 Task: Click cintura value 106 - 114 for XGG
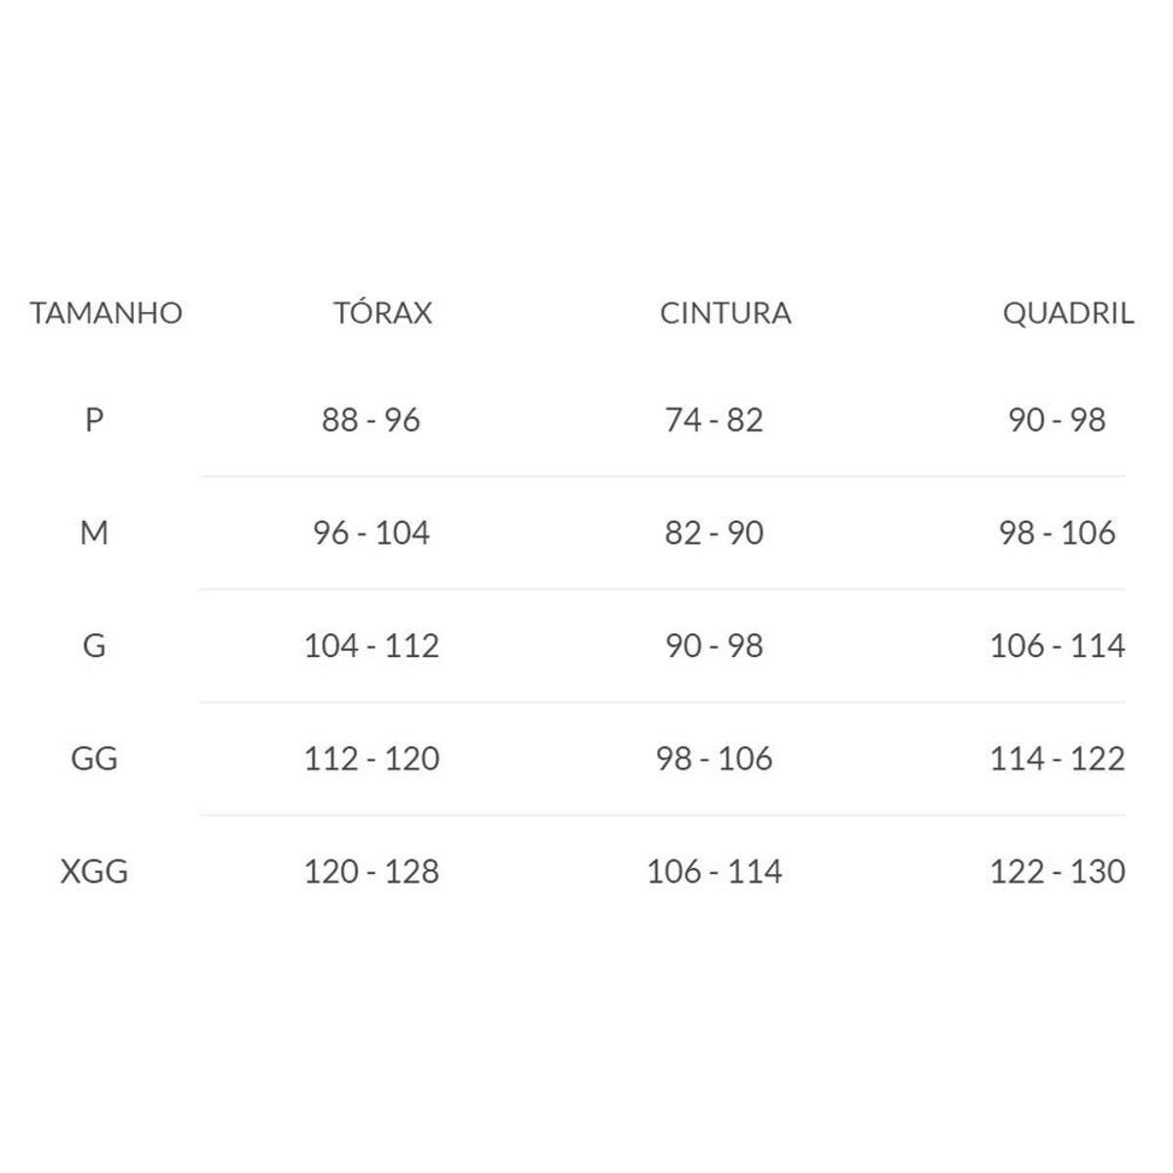[x=714, y=871]
